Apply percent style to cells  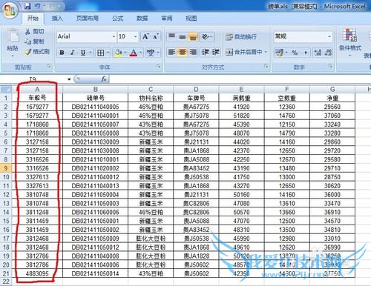(295, 53)
